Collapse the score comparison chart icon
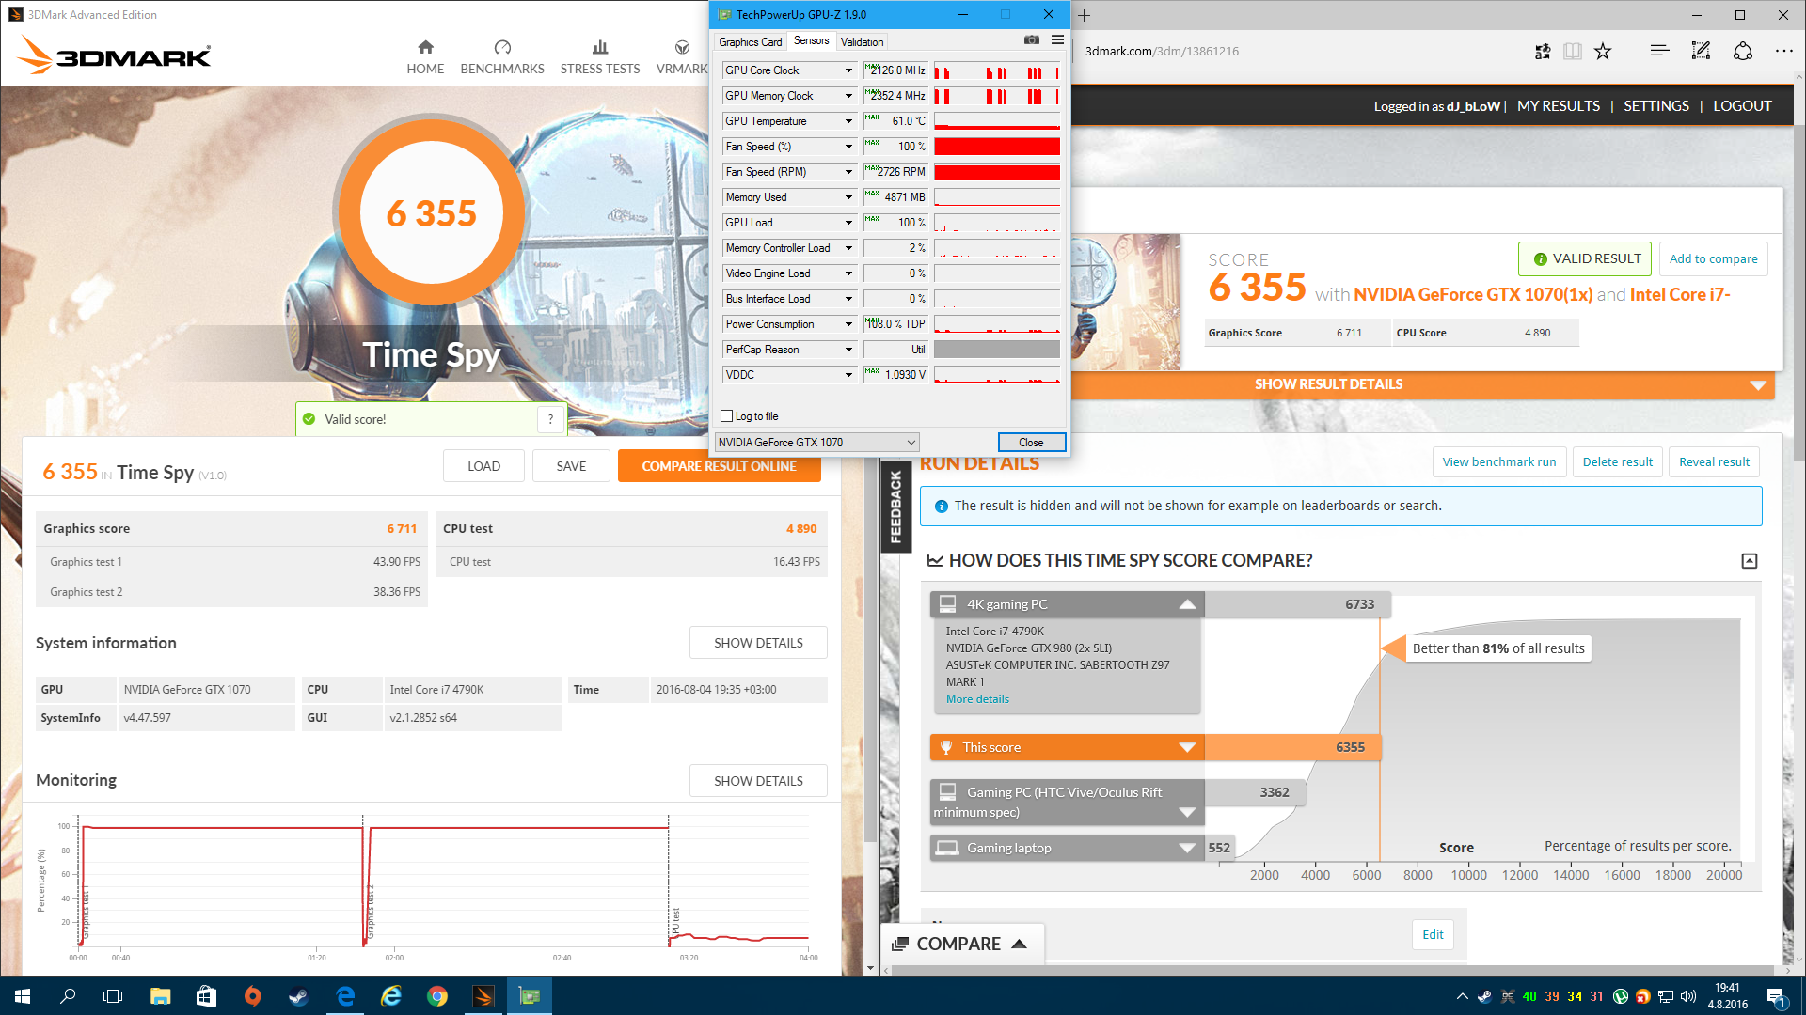This screenshot has width=1806, height=1015. pyautogui.click(x=1750, y=561)
